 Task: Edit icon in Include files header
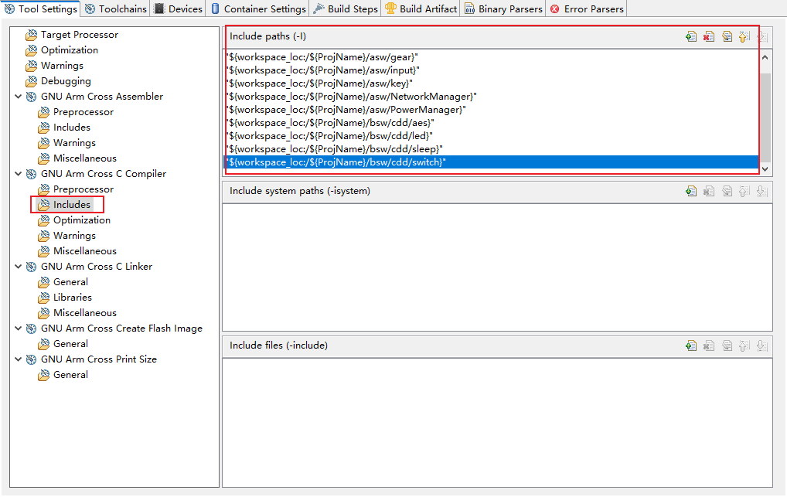click(x=727, y=346)
